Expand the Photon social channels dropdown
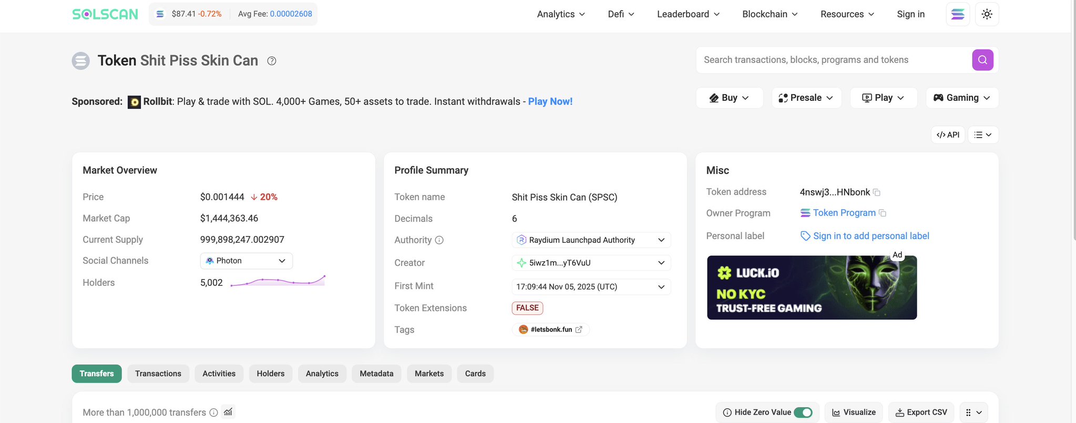This screenshot has width=1076, height=423. coord(246,261)
